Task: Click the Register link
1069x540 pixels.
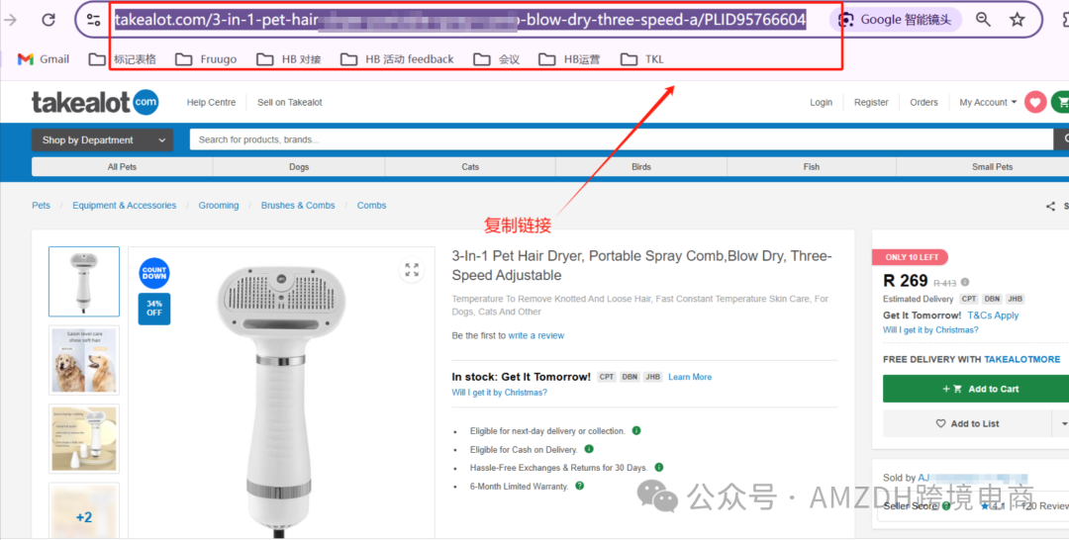Action: 871,102
